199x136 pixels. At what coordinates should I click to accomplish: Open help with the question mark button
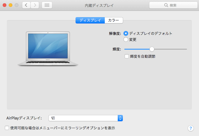point(191,128)
